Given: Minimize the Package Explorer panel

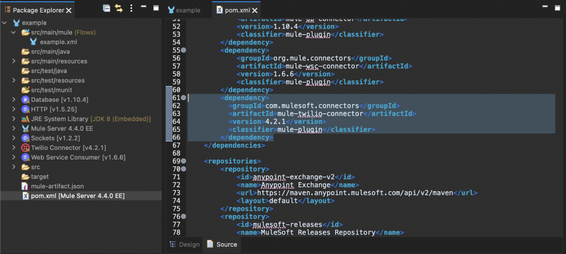Looking at the screenshot, I should point(143,7).
